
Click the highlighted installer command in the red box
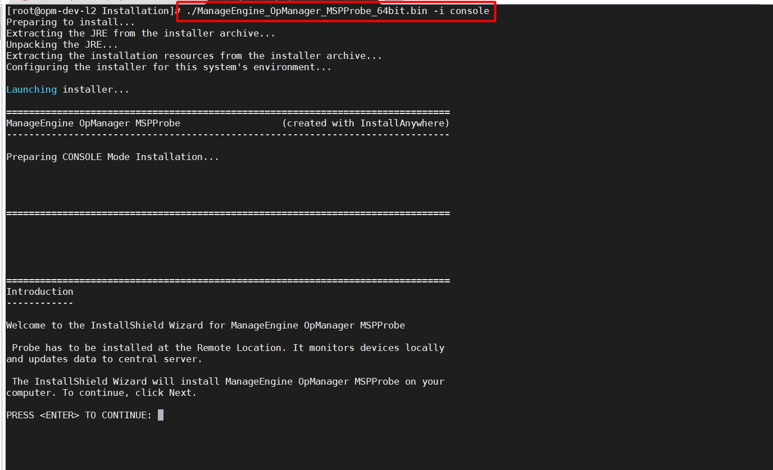[x=335, y=11]
